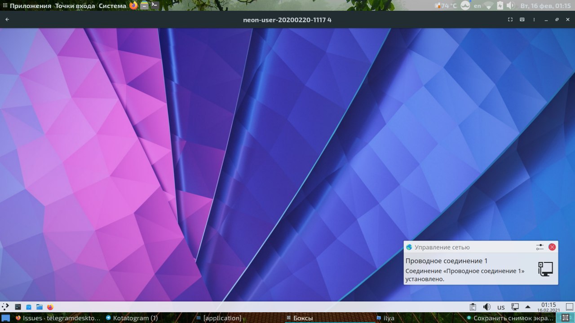Open the KDE application launcher in the guest panel
575x323 pixels.
pos(5,307)
